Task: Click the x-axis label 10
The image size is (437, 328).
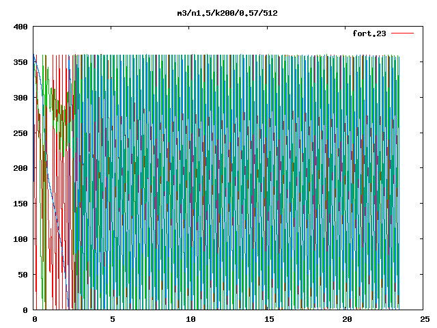Action: tap(191, 319)
